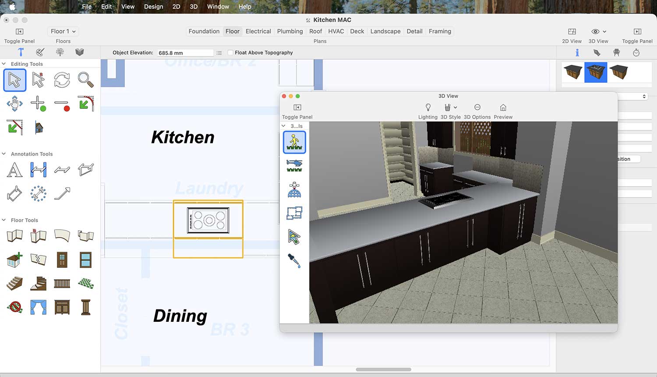Select the Door tool in Floor Tools

click(62, 260)
